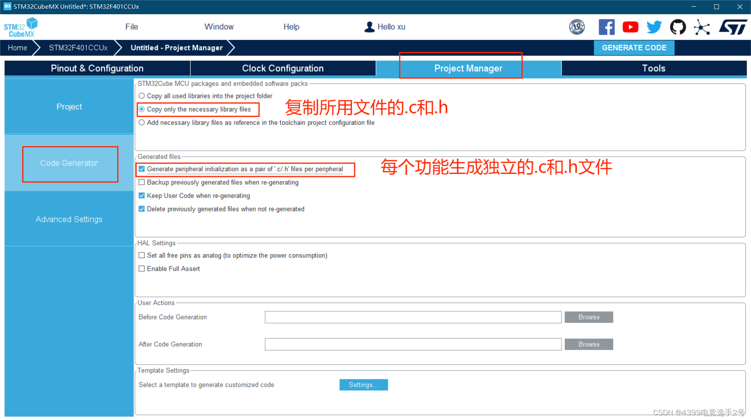The width and height of the screenshot is (751, 420).
Task: Open the Twitter icon
Action: point(654,27)
